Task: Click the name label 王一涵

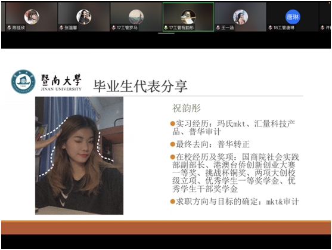Action: pos(228,27)
